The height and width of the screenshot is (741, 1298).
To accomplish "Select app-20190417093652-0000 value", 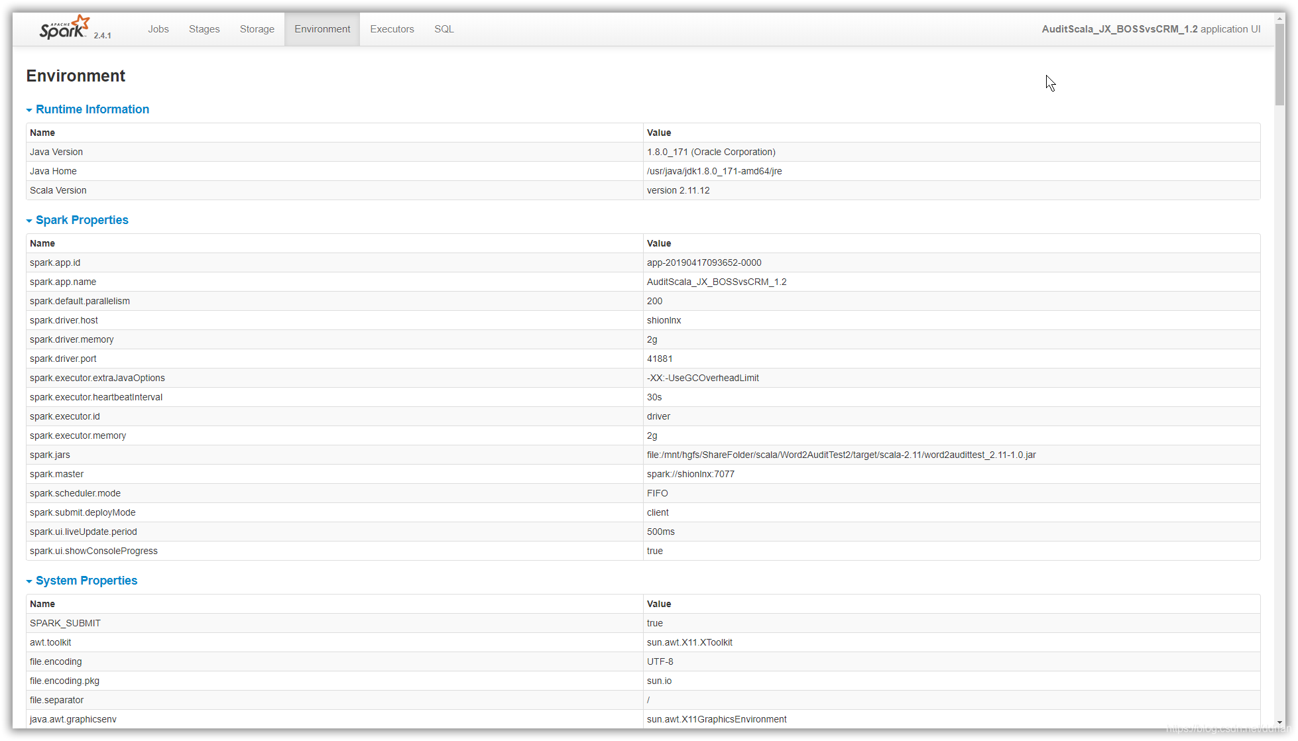I will (704, 262).
